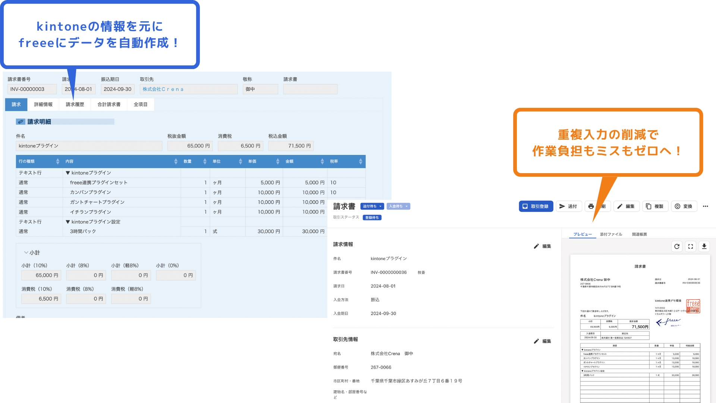Sort by 税率 column arrows

(x=361, y=161)
